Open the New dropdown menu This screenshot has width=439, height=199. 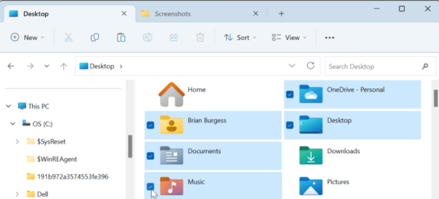pyautogui.click(x=27, y=38)
